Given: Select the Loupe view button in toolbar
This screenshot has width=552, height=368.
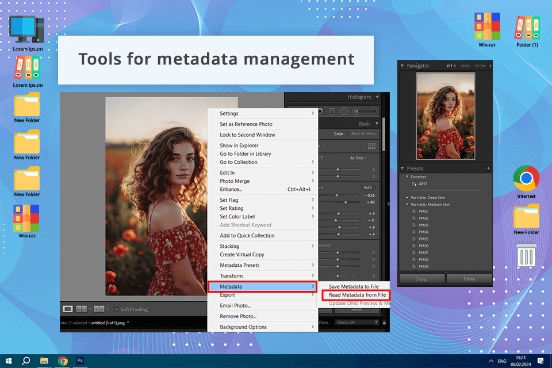Looking at the screenshot, I should pos(68,309).
